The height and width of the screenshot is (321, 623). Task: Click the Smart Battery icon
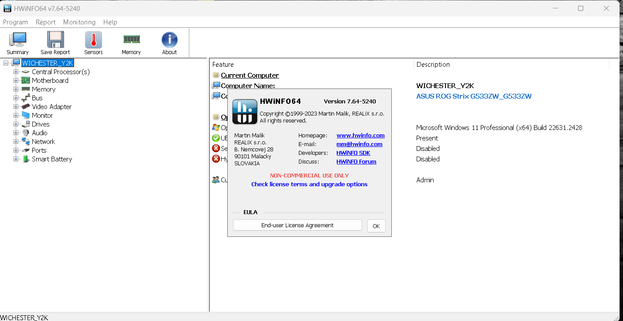coord(26,159)
